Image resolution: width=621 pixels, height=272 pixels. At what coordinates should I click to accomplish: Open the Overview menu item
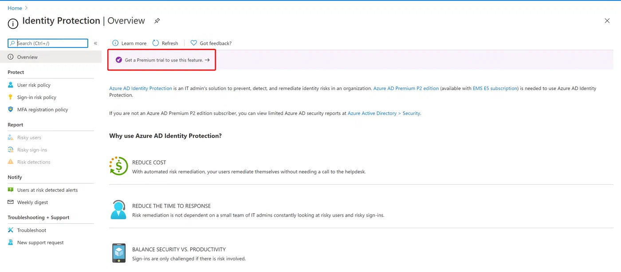point(51,57)
